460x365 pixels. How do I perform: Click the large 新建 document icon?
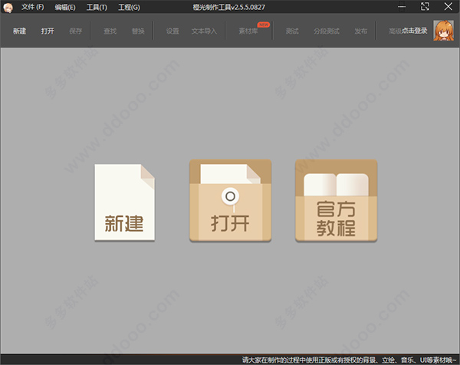point(125,202)
